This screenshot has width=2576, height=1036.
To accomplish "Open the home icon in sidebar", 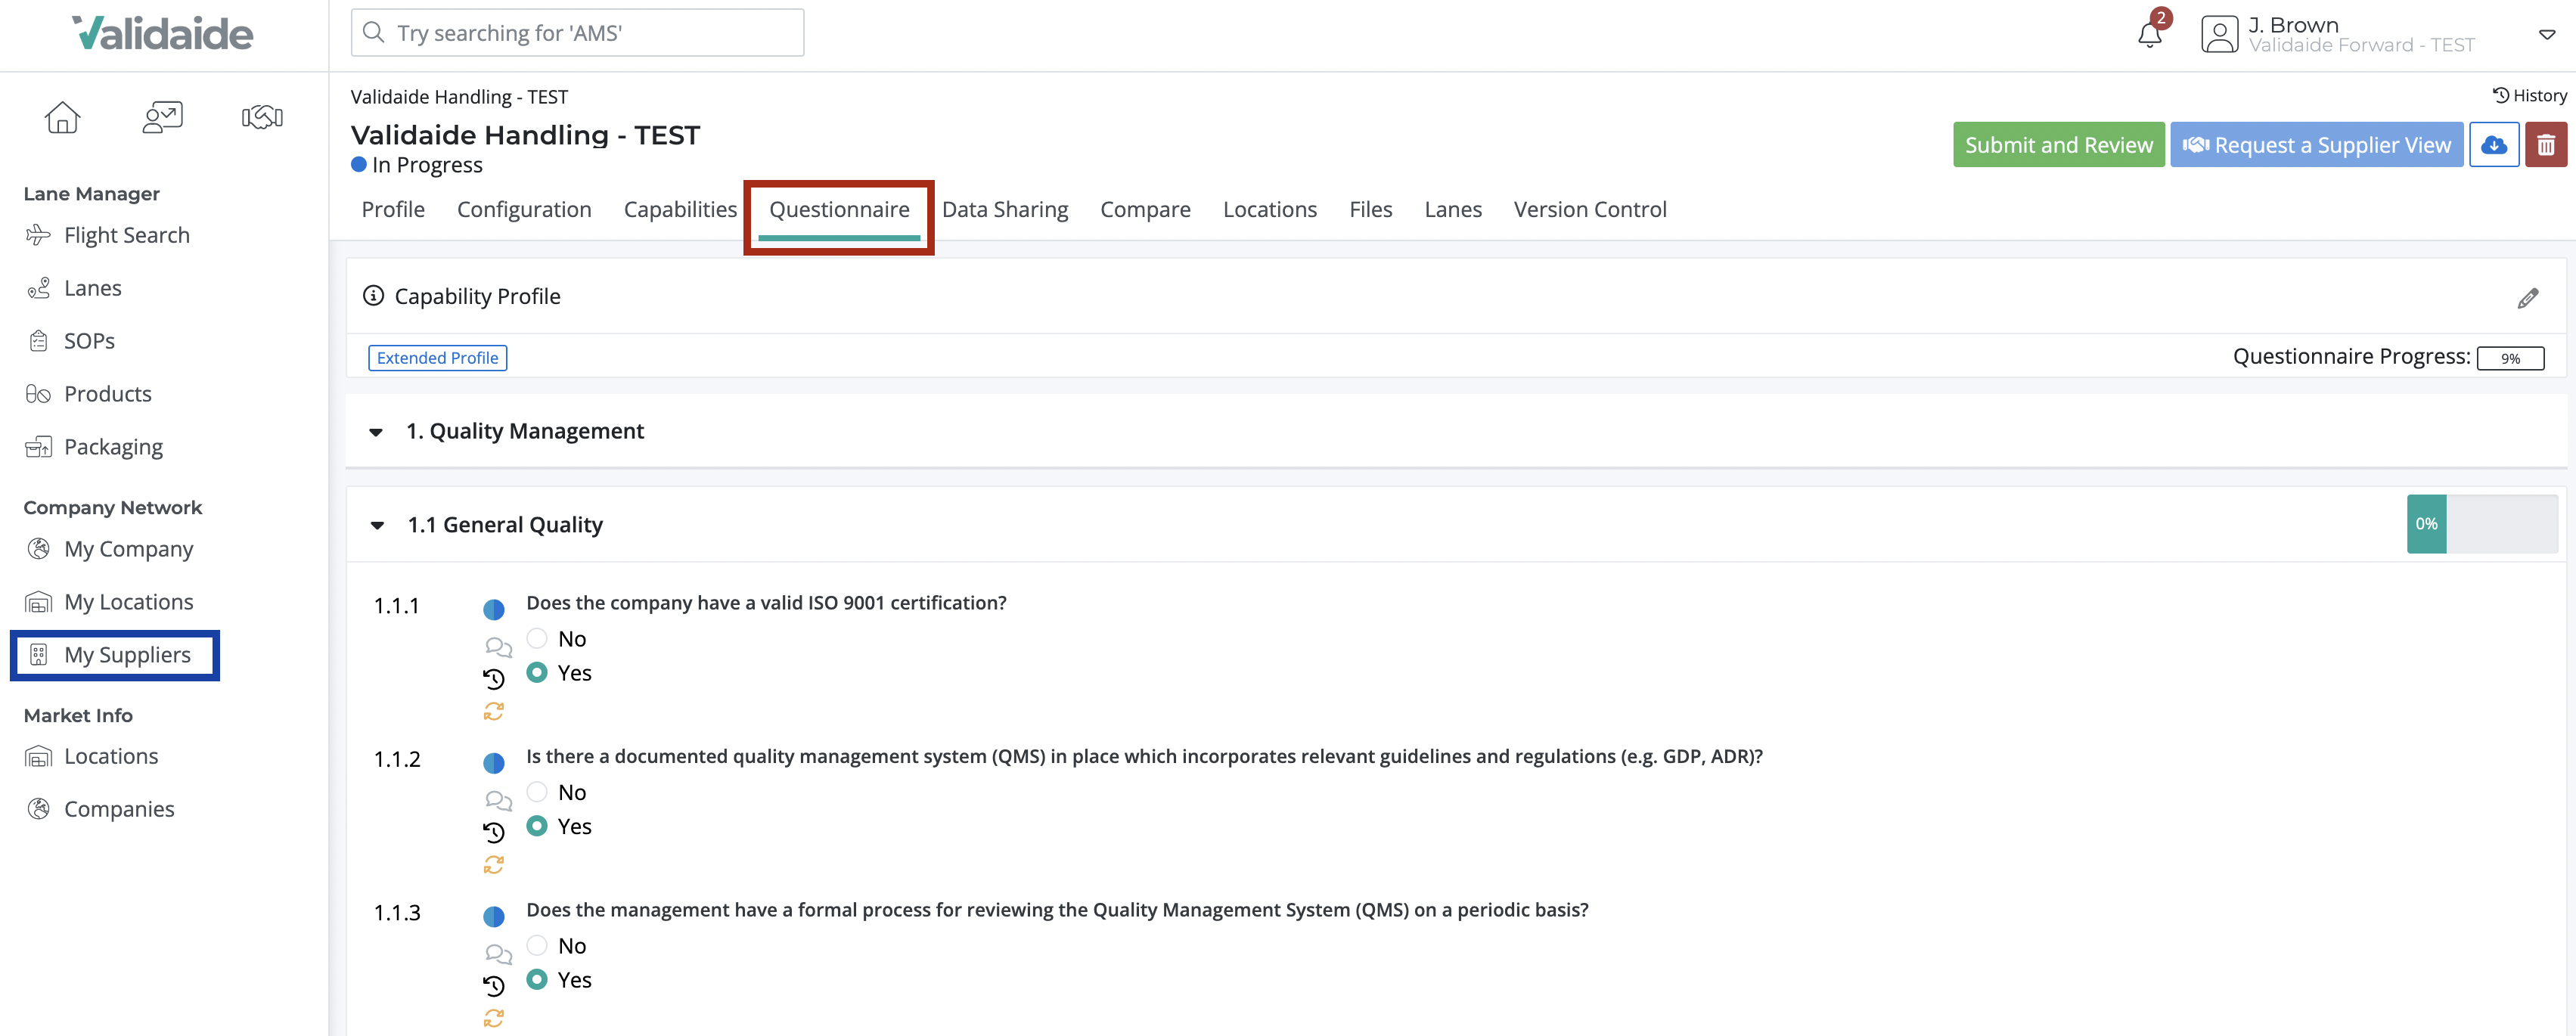I will [62, 117].
